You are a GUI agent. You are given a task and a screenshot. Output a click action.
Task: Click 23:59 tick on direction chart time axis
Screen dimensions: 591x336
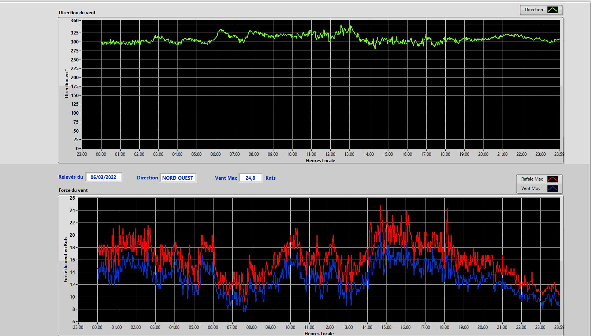559,154
